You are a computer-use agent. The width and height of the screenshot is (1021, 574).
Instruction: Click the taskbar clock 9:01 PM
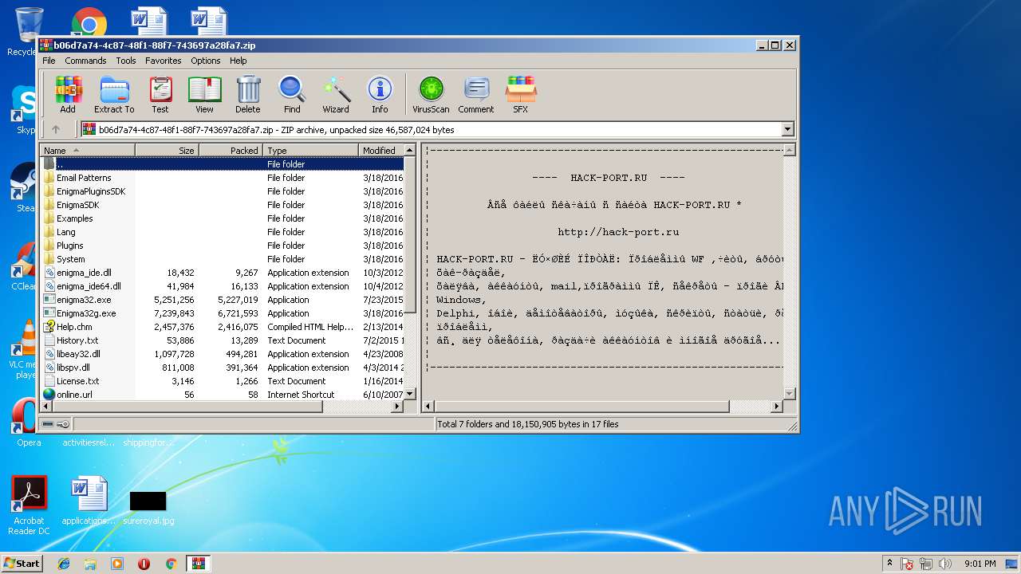(980, 564)
